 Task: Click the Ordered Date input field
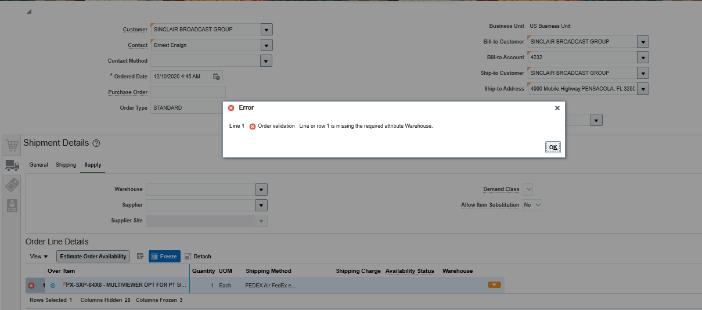181,77
